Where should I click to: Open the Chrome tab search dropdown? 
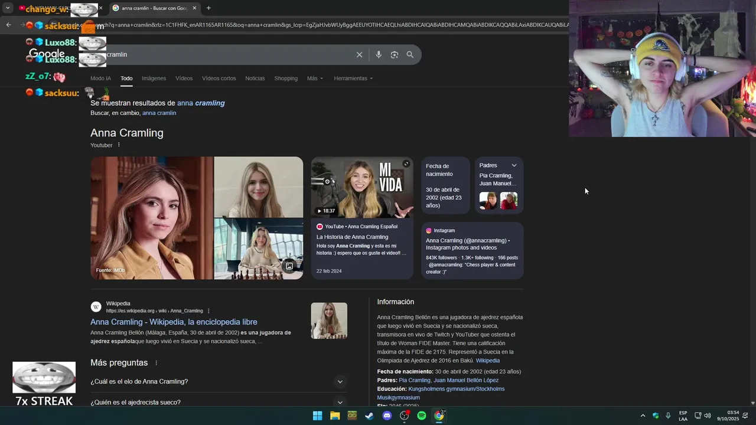click(8, 8)
